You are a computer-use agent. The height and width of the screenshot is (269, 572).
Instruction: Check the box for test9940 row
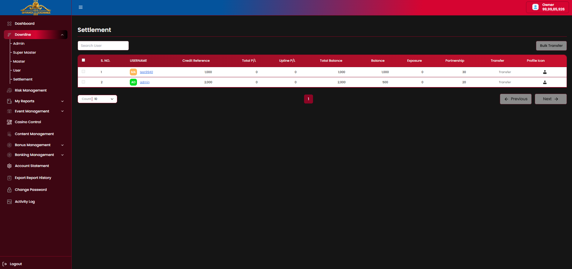[84, 72]
